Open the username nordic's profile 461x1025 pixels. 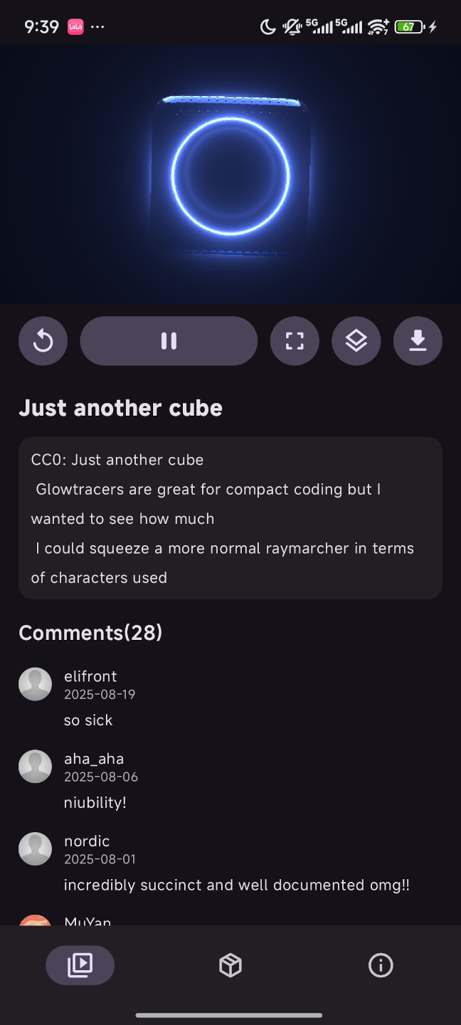click(x=87, y=841)
